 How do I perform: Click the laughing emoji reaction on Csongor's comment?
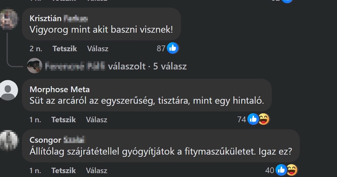(292, 170)
